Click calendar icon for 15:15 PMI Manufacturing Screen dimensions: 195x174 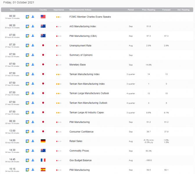pyautogui.click(x=27, y=170)
